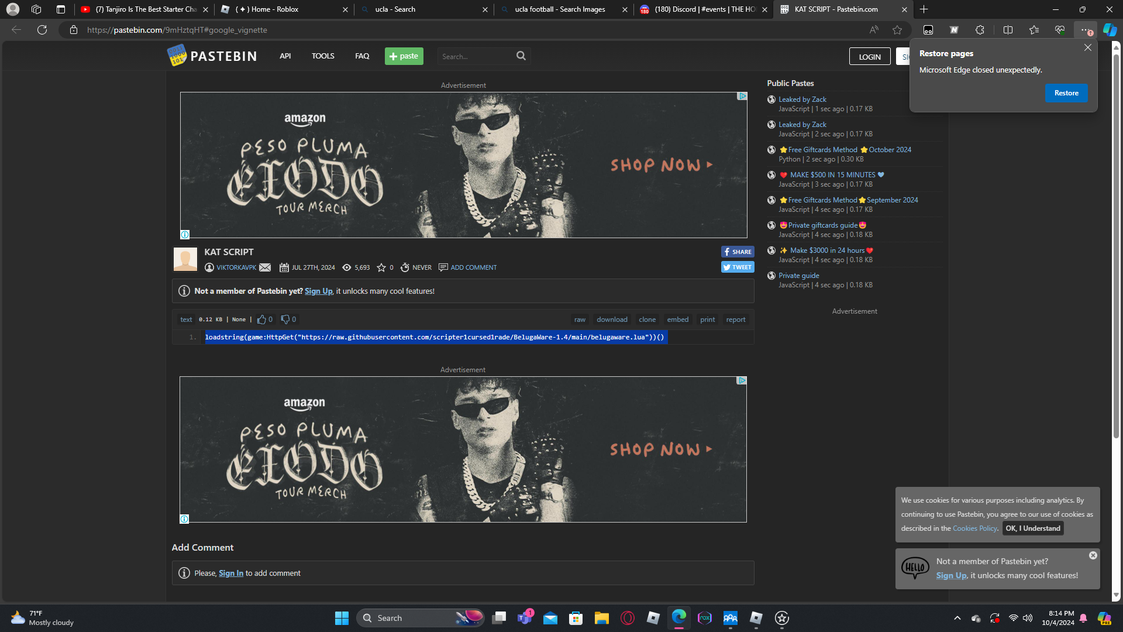
Task: Add page to favorites star icon
Action: click(x=897, y=30)
